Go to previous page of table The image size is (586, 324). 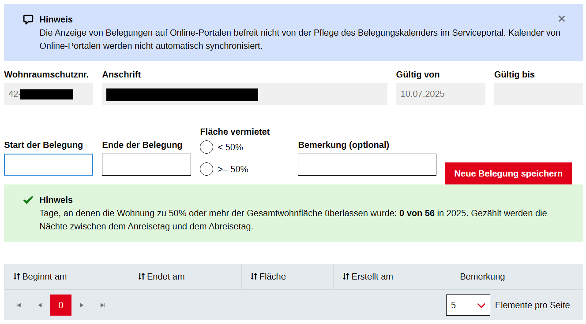click(x=40, y=305)
